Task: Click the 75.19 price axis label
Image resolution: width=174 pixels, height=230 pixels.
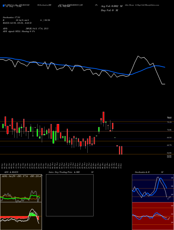Action: pos(169,122)
